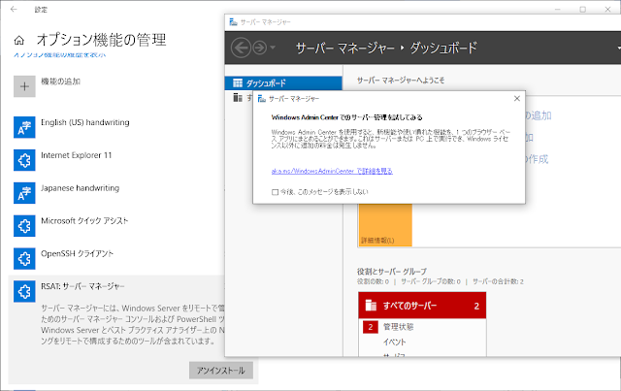621x391 pixels.
Task: Maximize the Settings window
Action: (582, 9)
